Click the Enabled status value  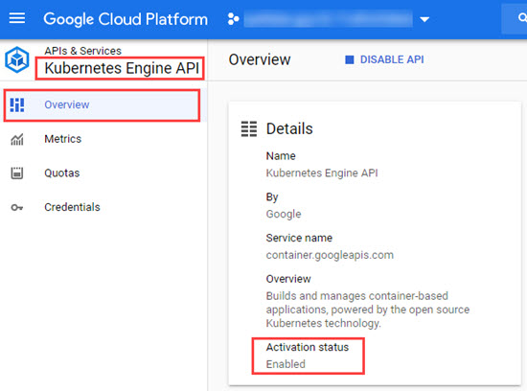coord(286,364)
